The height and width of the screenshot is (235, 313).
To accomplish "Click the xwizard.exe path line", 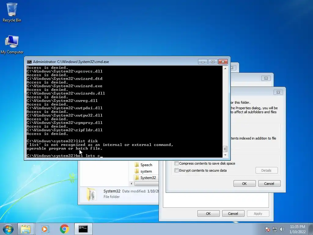I will point(64,86).
